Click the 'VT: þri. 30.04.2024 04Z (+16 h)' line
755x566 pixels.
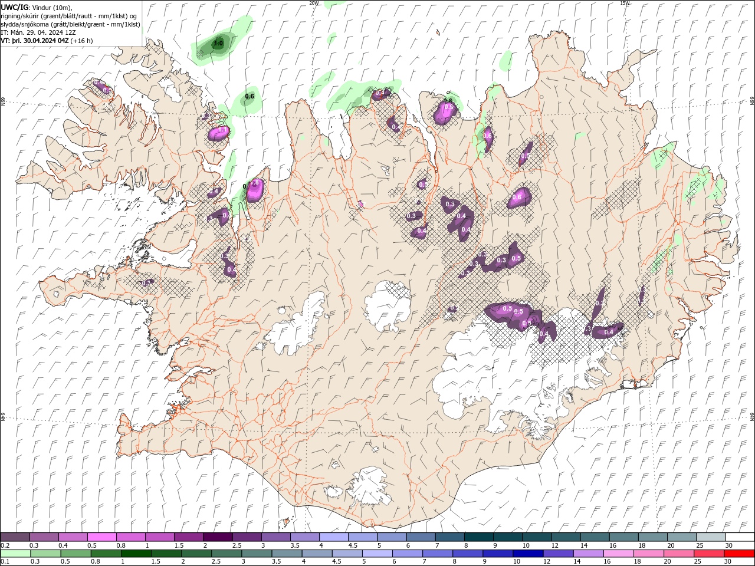[x=47, y=41]
